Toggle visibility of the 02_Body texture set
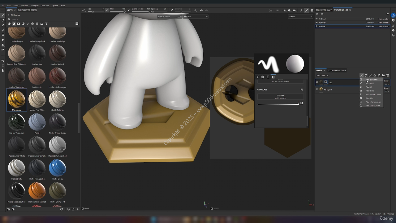Image resolution: width=396 pixels, height=223 pixels. pyautogui.click(x=316, y=23)
